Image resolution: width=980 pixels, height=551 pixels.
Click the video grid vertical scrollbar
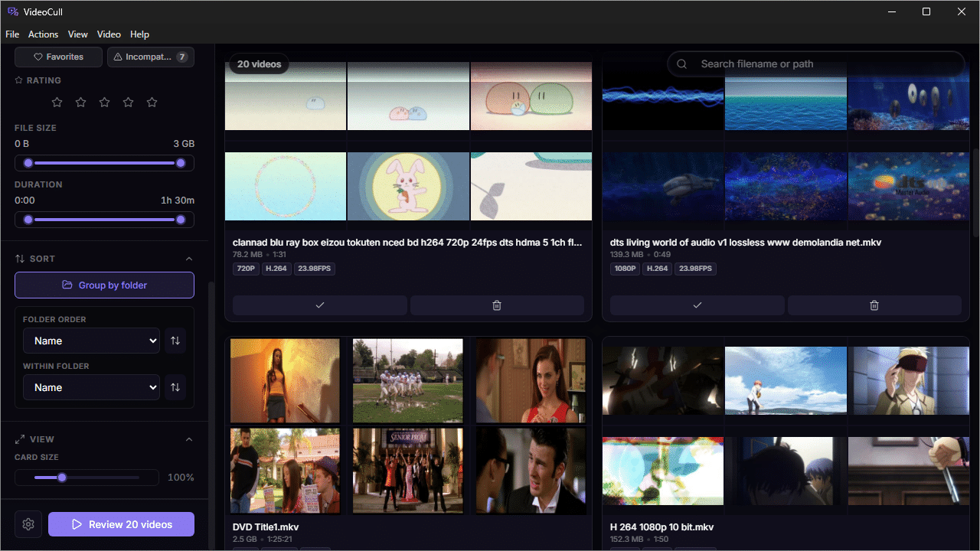(x=976, y=191)
